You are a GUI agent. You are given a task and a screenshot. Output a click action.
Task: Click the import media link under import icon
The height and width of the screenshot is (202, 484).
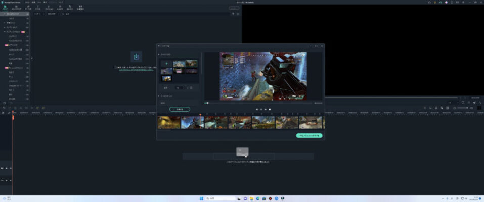(136, 69)
